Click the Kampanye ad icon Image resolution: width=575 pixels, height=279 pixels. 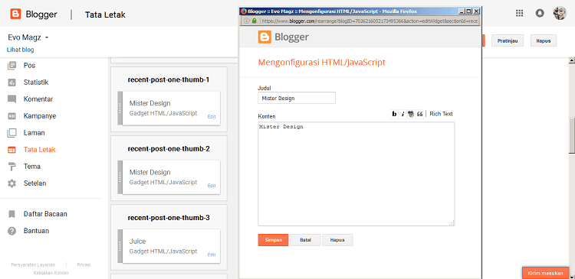pos(12,116)
